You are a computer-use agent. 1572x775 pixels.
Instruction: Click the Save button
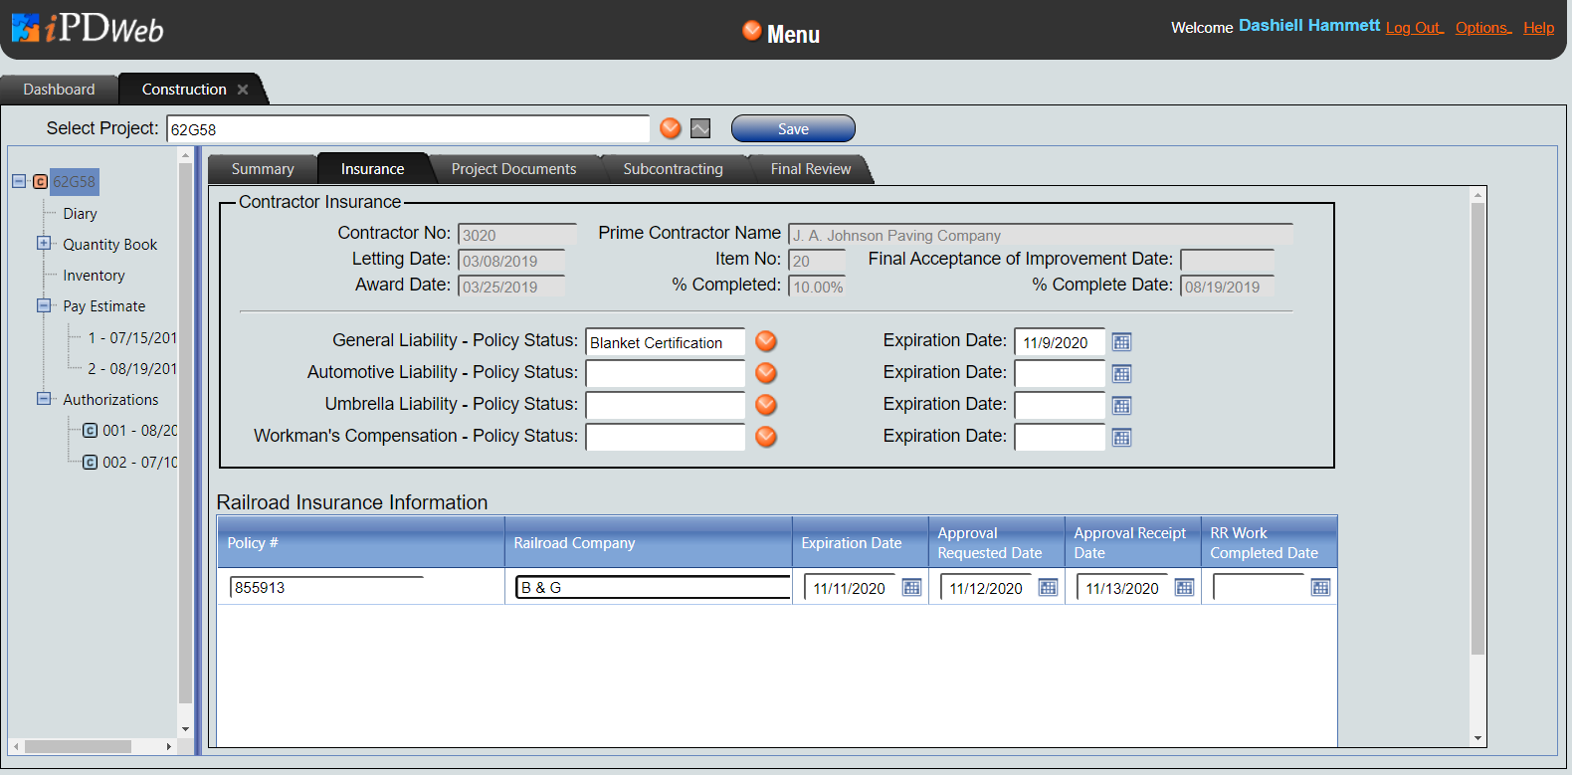pos(793,128)
